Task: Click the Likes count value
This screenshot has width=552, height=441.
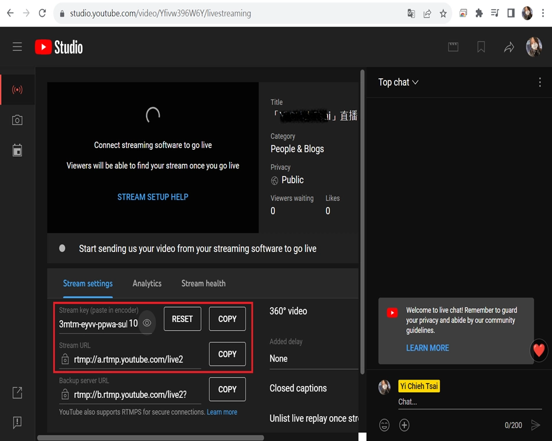Action: (x=328, y=211)
